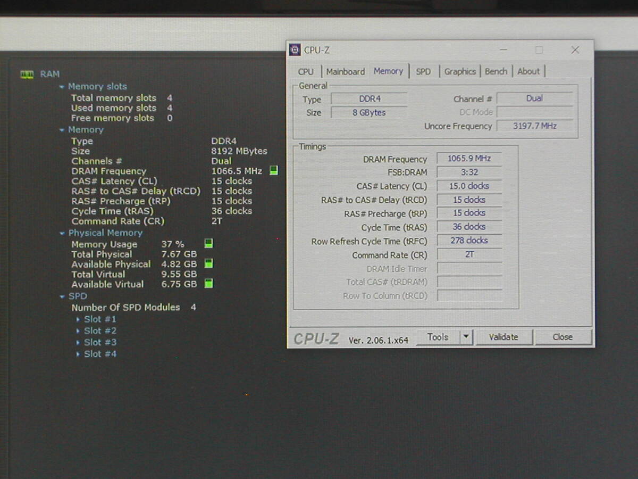This screenshot has height=479, width=638.
Task: Click the "Ver. 2.06.1.x64" version text in CPU-Z
Action: coord(379,340)
